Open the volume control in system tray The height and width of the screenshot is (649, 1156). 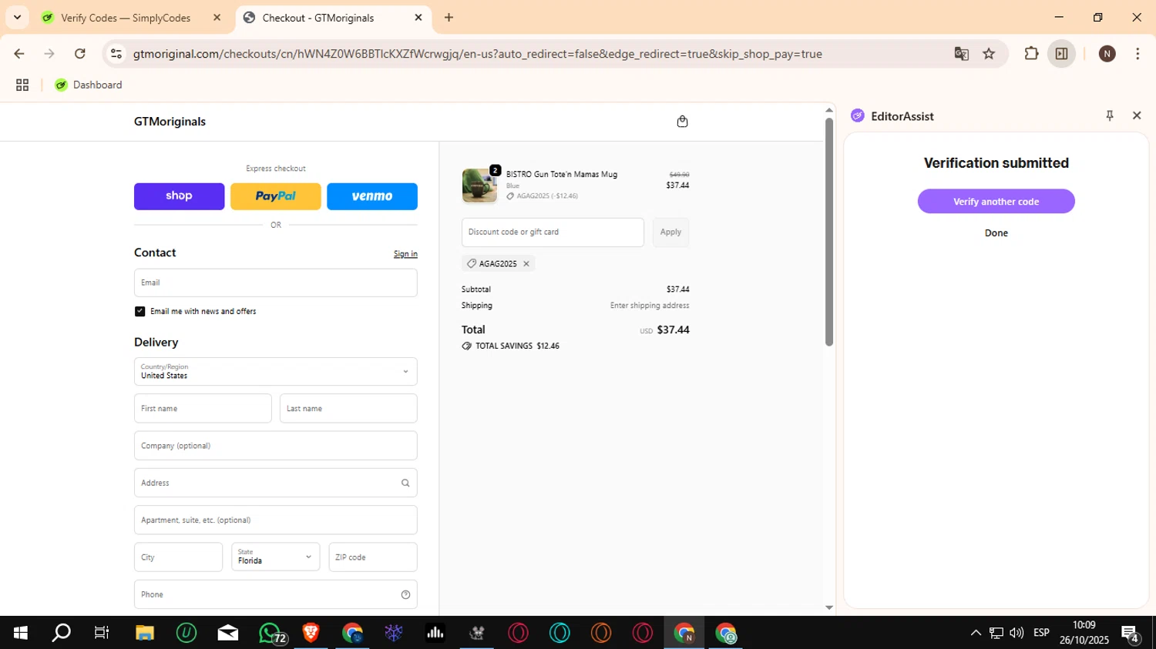pyautogui.click(x=1017, y=633)
